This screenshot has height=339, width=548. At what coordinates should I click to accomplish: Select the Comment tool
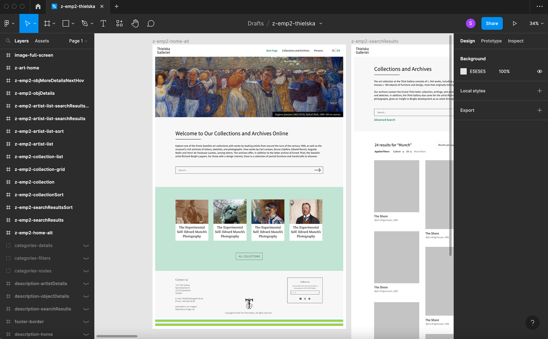[151, 23]
